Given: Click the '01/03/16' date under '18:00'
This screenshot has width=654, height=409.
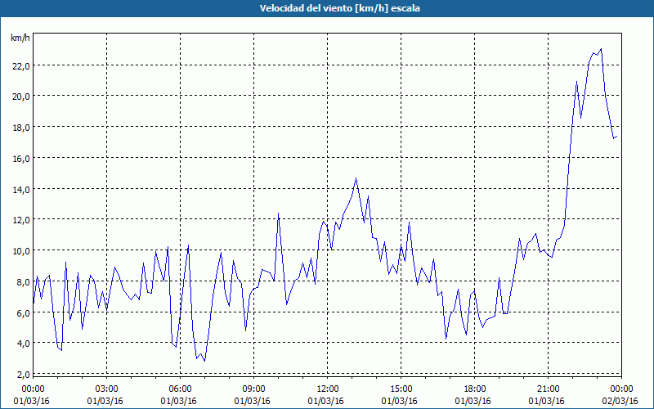Looking at the screenshot, I should [x=473, y=401].
